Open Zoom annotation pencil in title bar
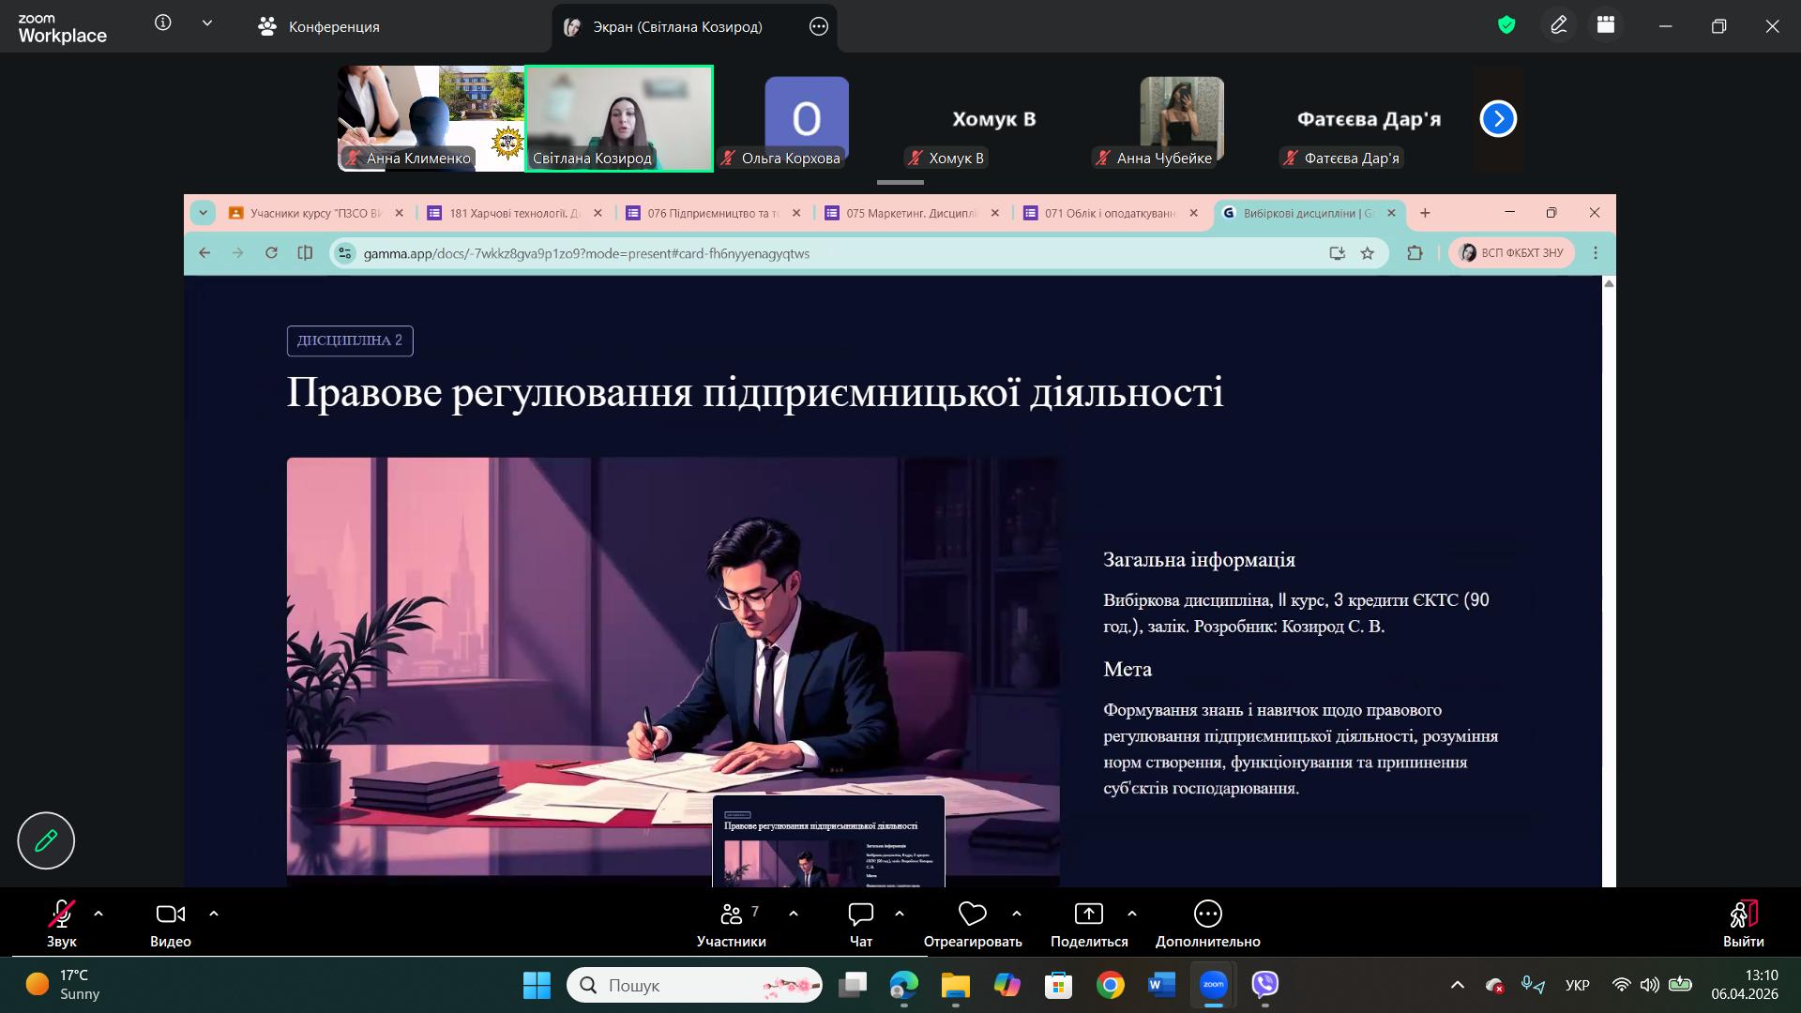Image resolution: width=1801 pixels, height=1013 pixels. point(1558,26)
